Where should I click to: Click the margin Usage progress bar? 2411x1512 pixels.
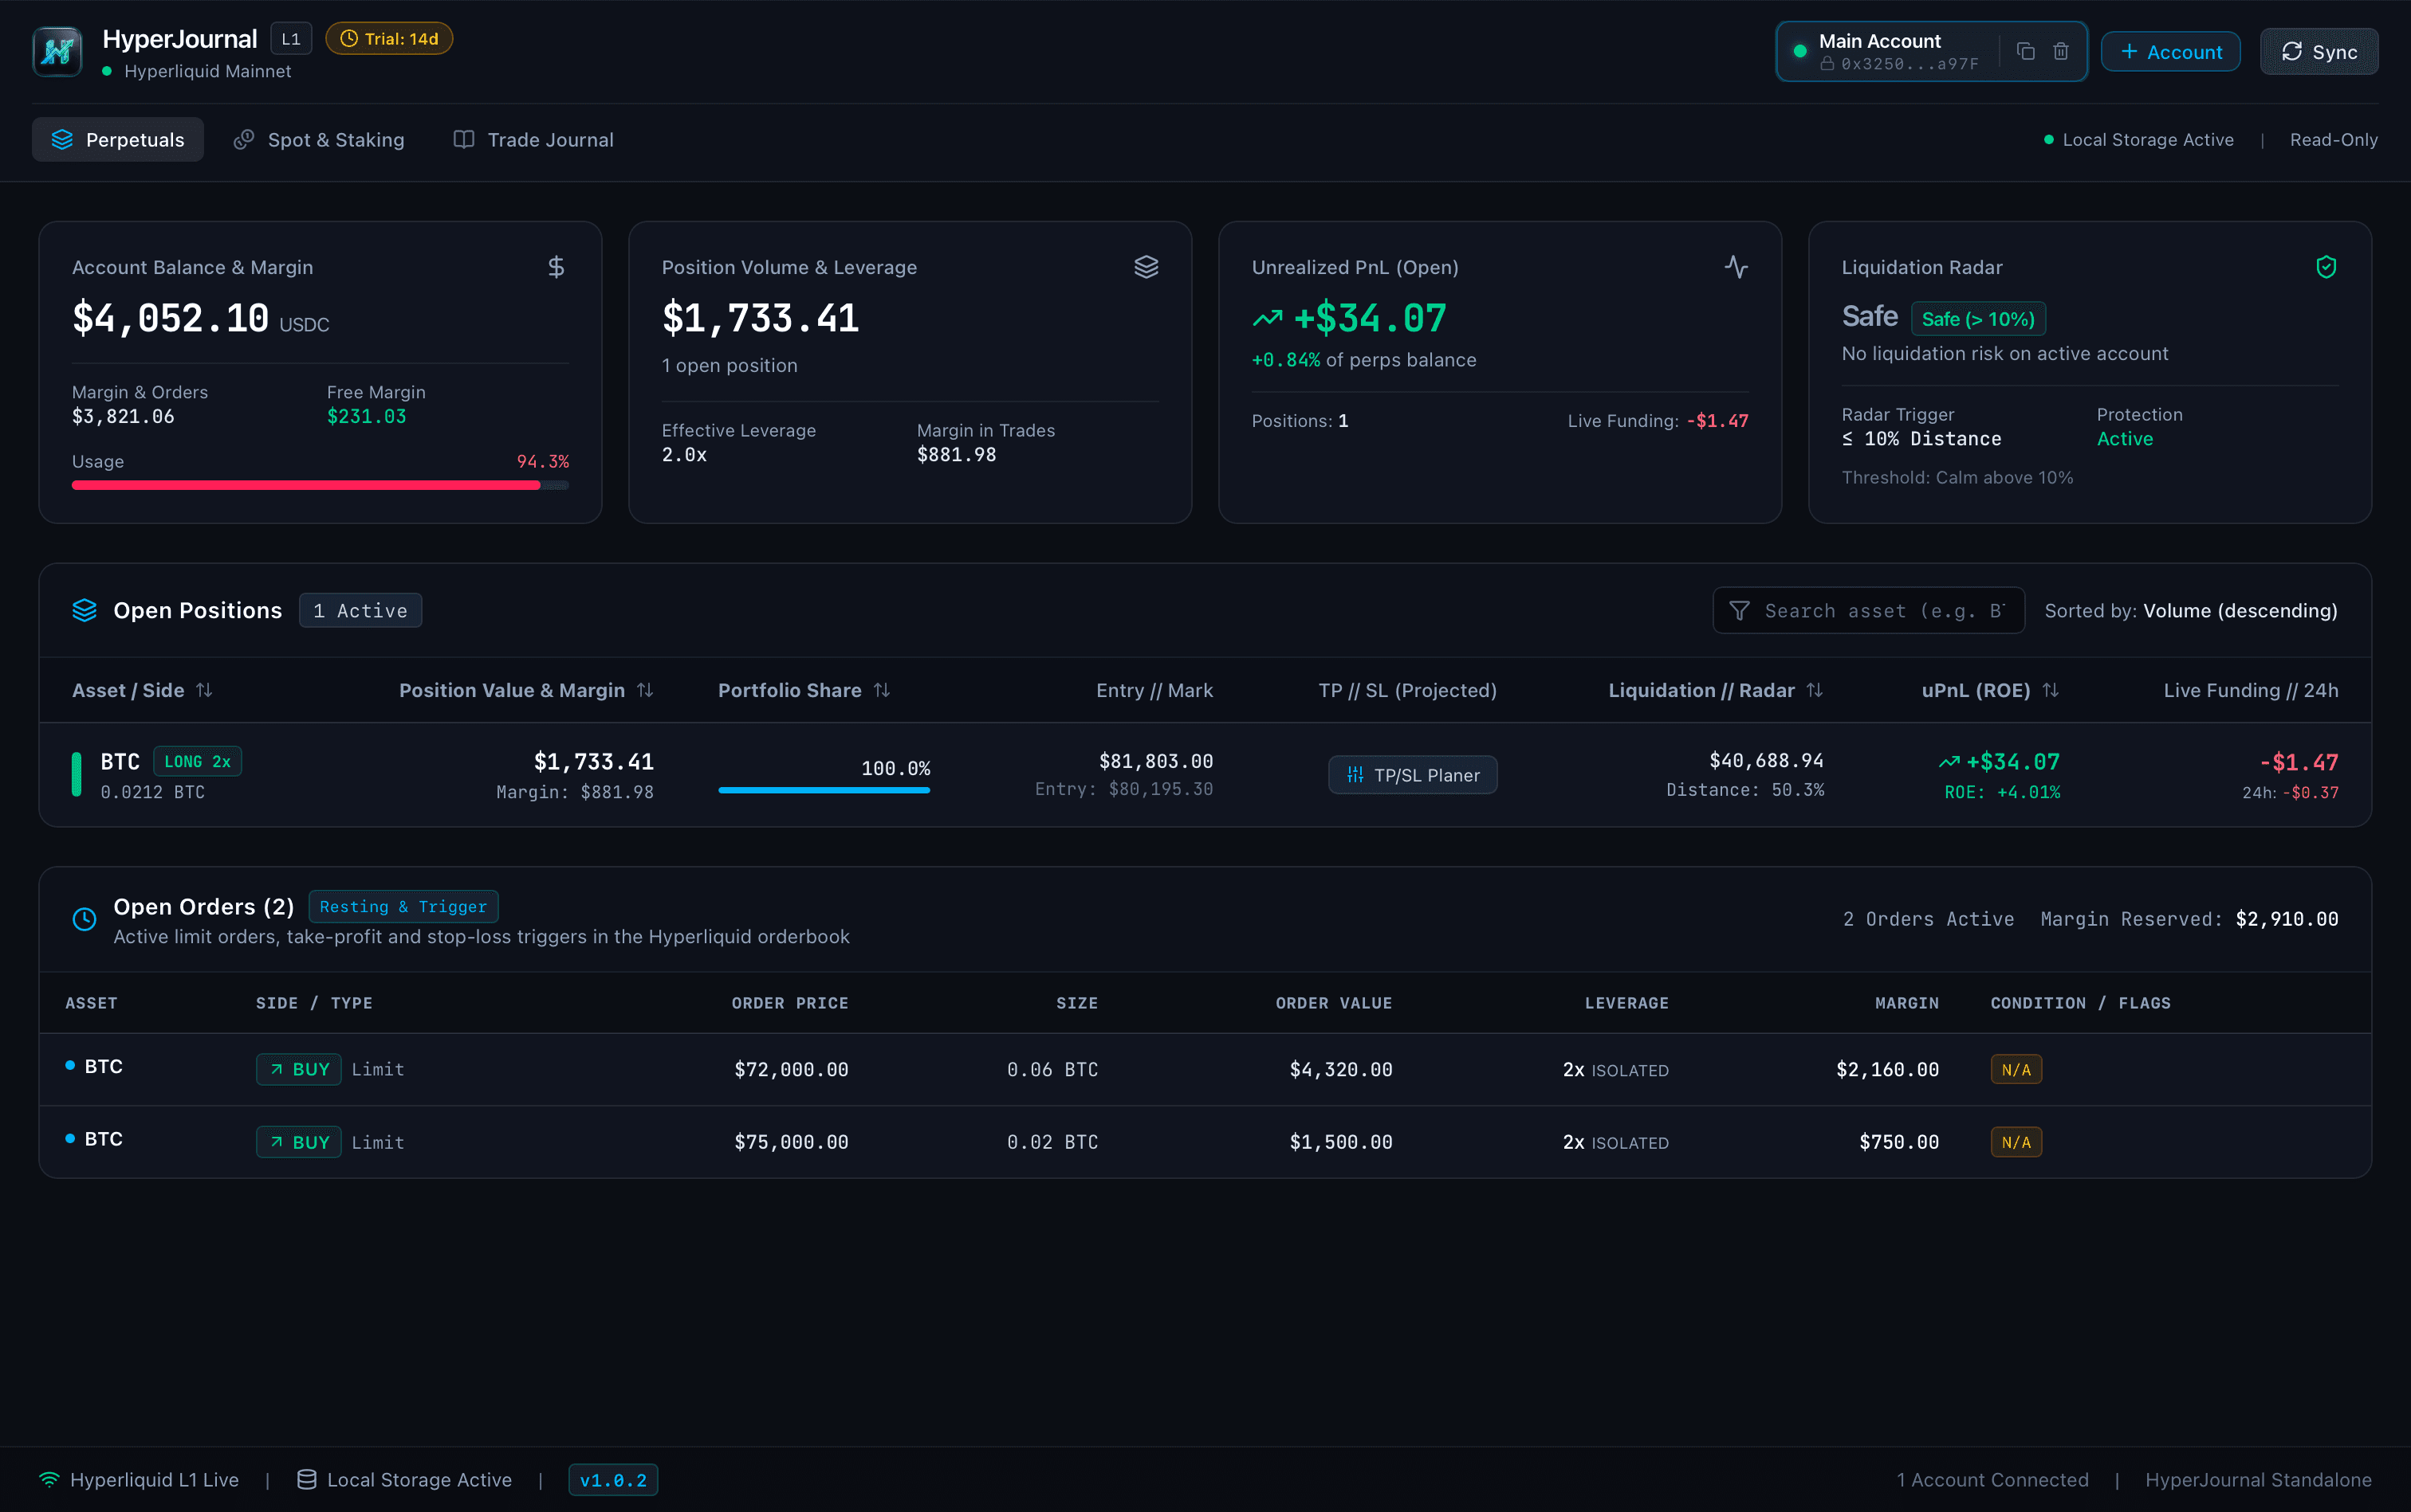pyautogui.click(x=321, y=485)
